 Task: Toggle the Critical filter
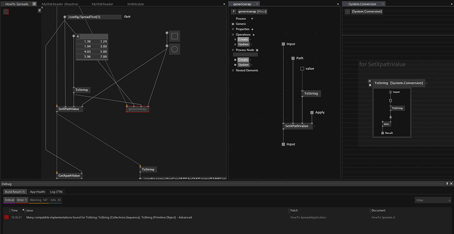click(x=9, y=200)
